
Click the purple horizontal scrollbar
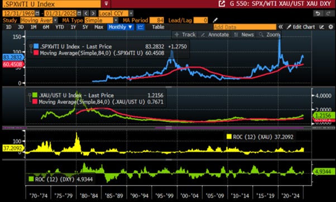pos(229,128)
